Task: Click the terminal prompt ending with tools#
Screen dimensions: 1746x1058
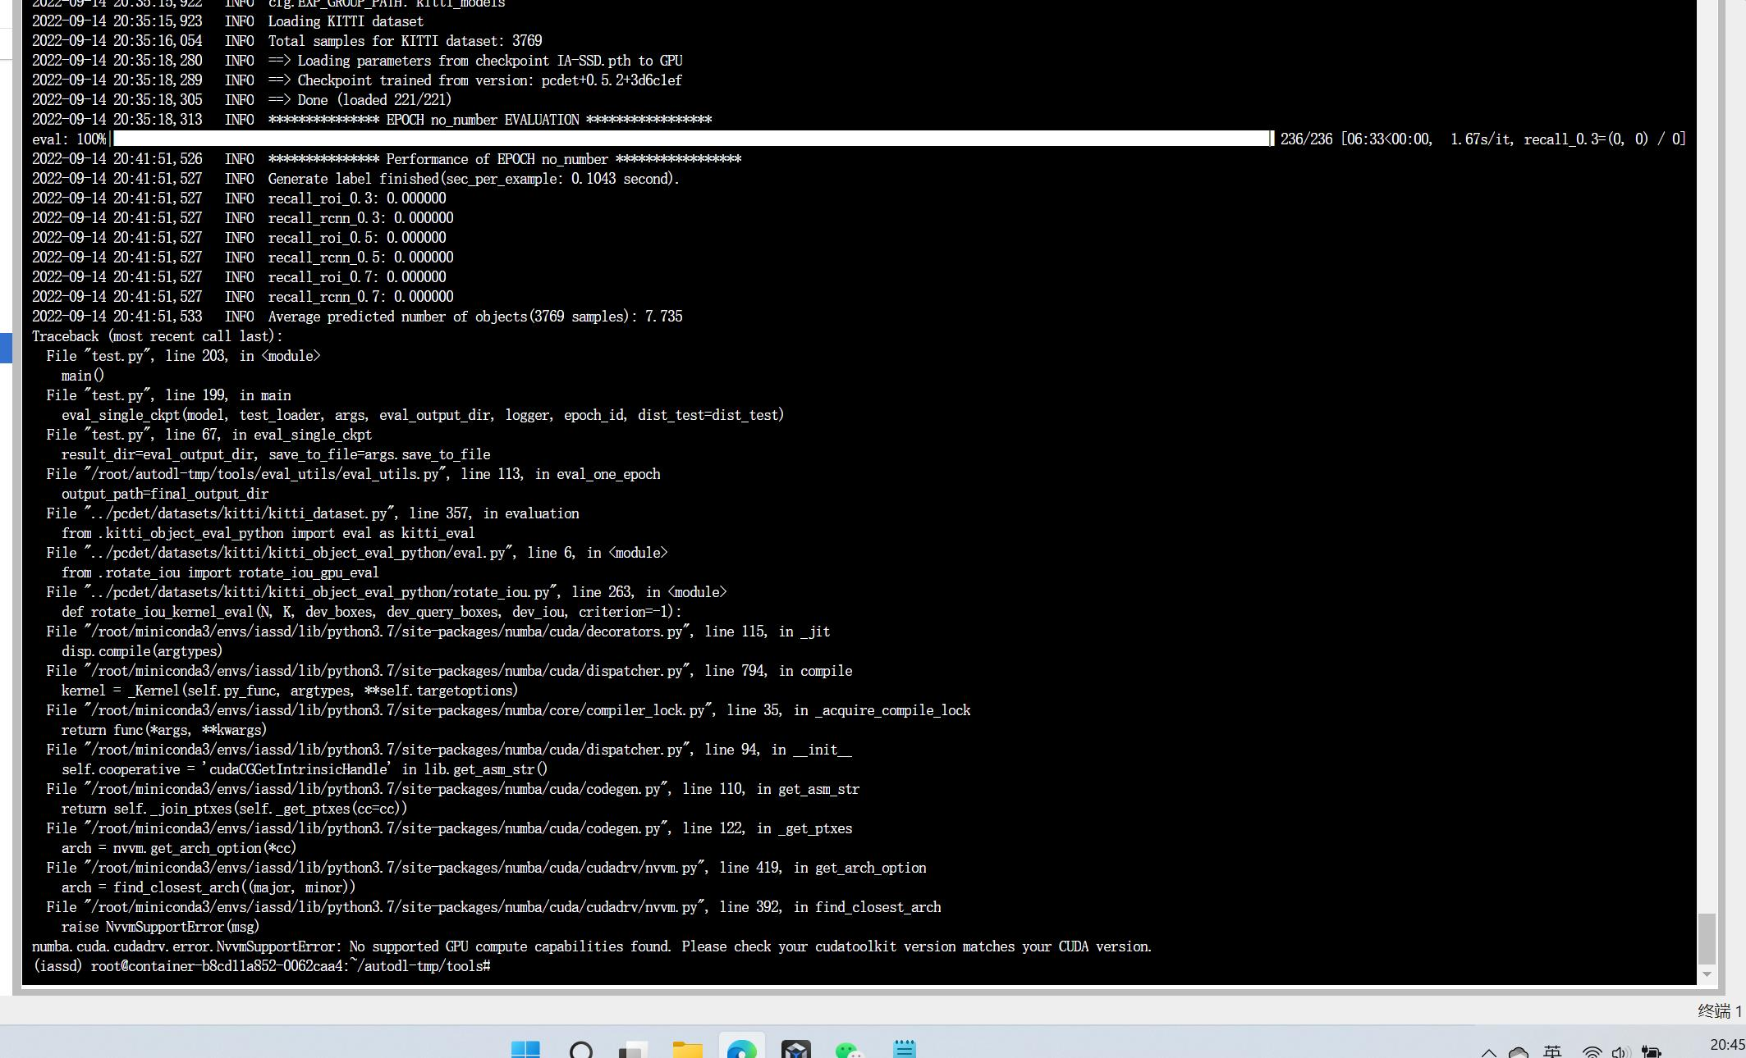Action: pos(261,966)
